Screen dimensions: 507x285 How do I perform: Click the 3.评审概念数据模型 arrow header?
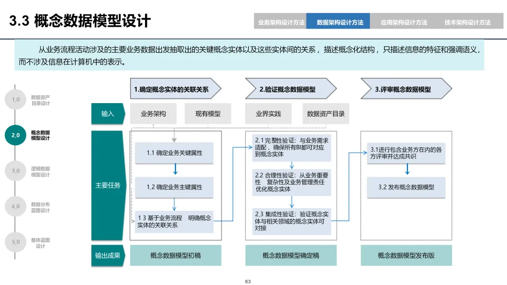(406, 89)
